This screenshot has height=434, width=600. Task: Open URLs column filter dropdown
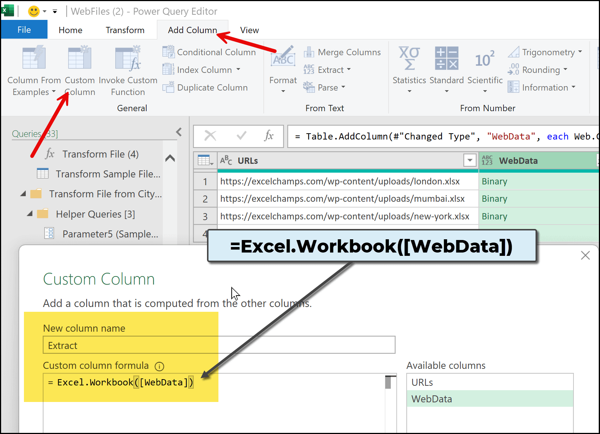470,160
